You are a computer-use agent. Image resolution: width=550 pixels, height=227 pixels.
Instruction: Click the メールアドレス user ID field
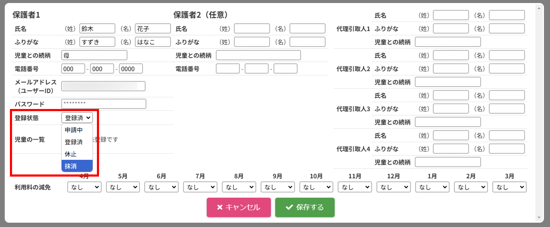[x=103, y=86]
